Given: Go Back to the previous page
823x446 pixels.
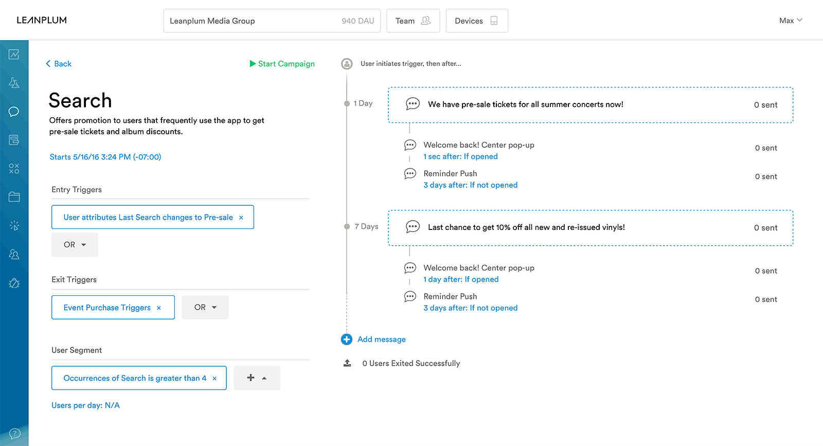Looking at the screenshot, I should (x=59, y=64).
